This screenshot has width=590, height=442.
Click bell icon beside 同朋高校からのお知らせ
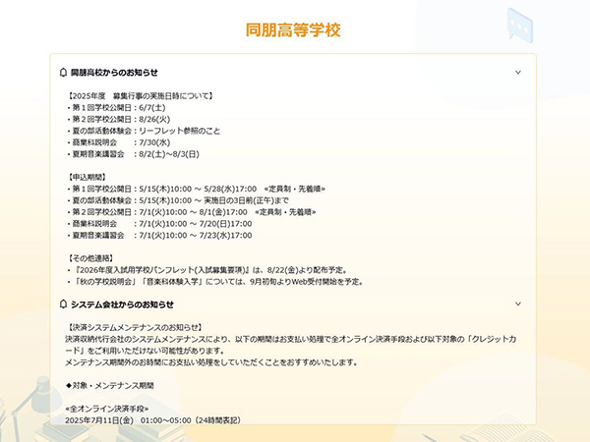pos(63,72)
